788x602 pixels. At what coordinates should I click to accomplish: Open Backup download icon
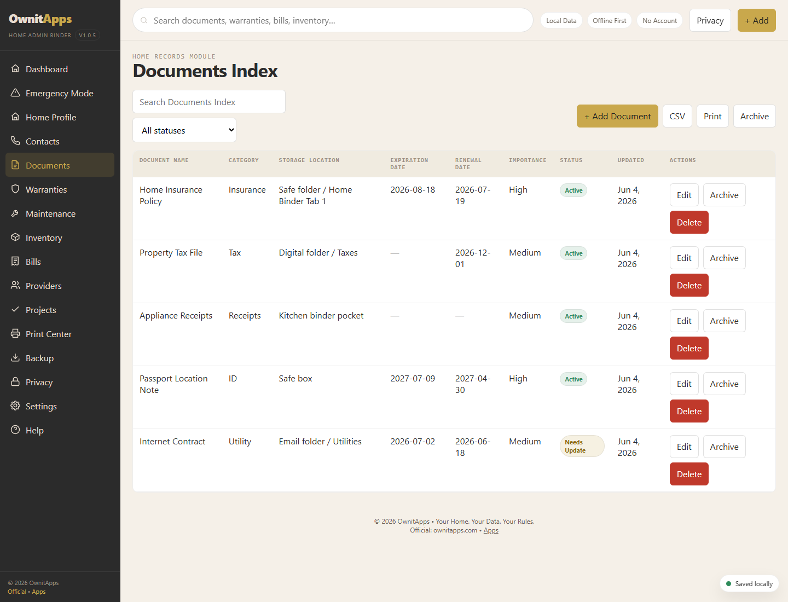pos(15,358)
